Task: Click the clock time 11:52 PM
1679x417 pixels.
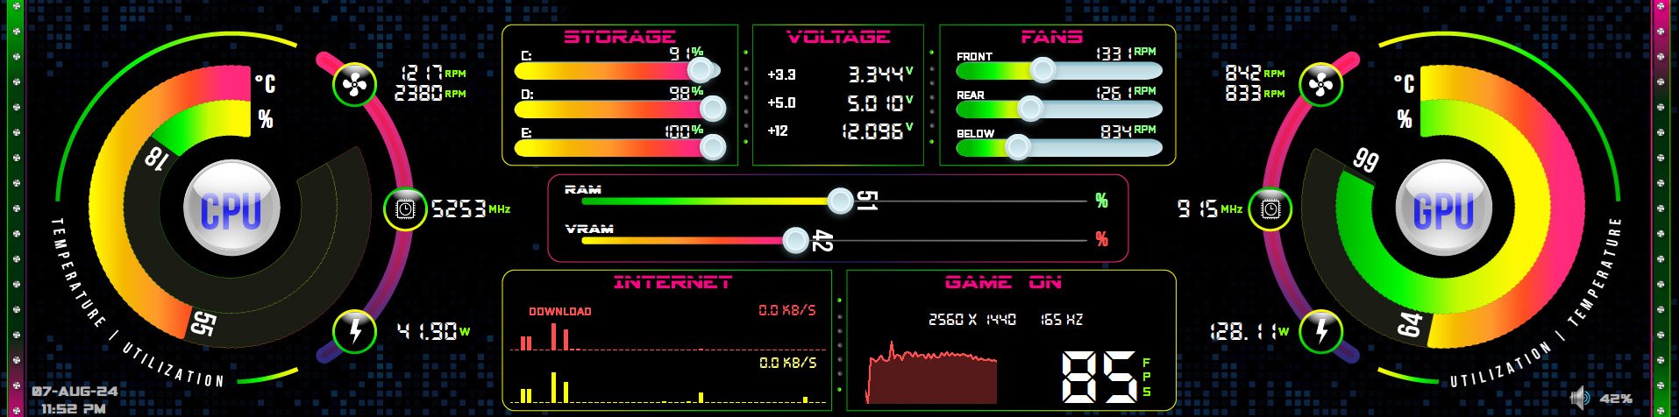Action: 75,407
